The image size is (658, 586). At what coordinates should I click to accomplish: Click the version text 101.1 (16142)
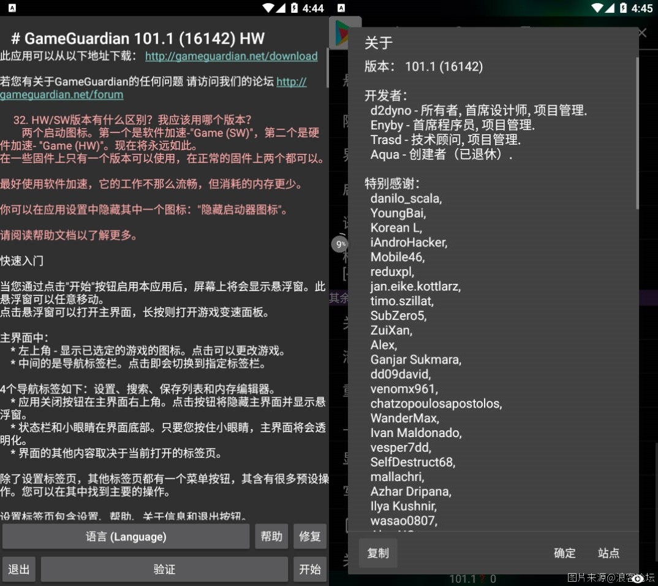click(x=444, y=66)
